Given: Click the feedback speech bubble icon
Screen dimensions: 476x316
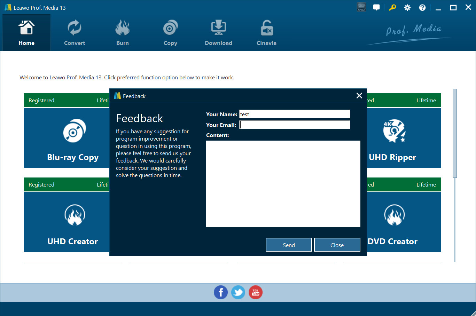Looking at the screenshot, I should tap(376, 8).
